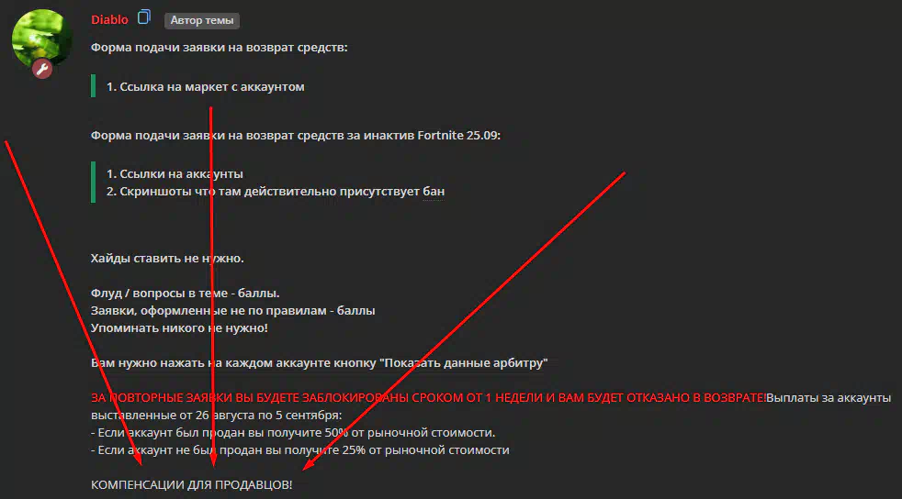Click the line "Упоминать никого не нужно!"
The image size is (902, 499).
[179, 327]
